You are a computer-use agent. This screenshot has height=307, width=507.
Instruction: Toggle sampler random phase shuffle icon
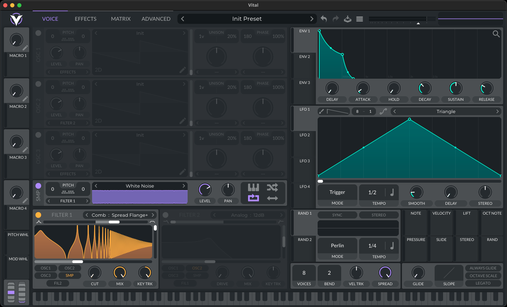pos(272,187)
